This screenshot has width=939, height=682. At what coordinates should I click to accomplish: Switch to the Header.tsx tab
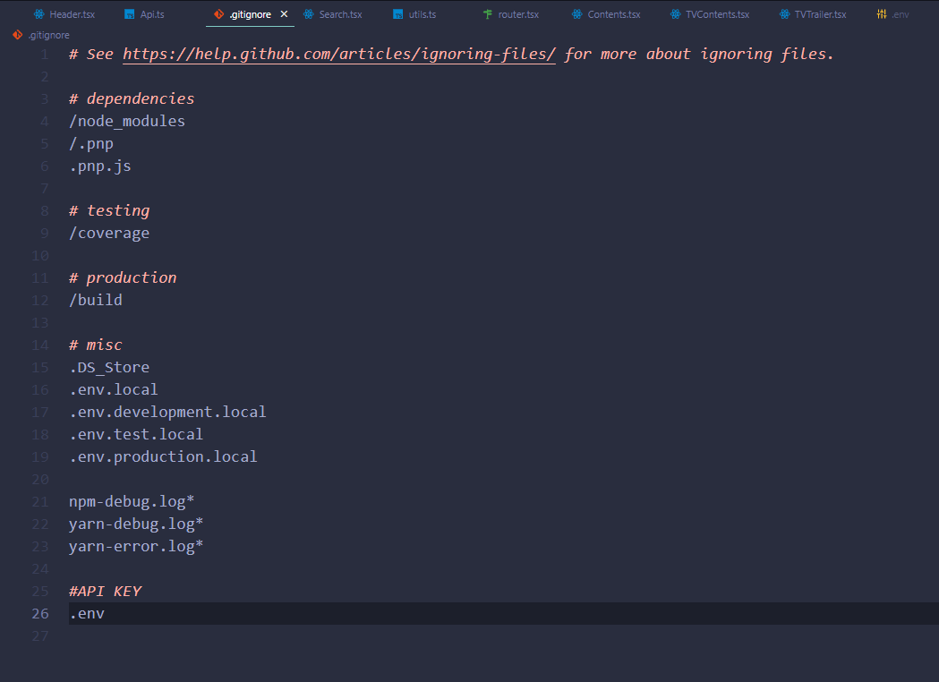click(x=64, y=14)
